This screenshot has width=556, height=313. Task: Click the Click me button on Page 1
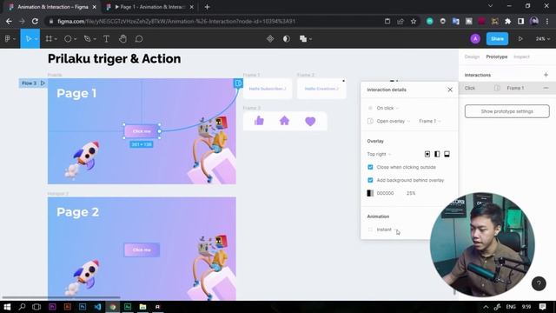point(142,131)
